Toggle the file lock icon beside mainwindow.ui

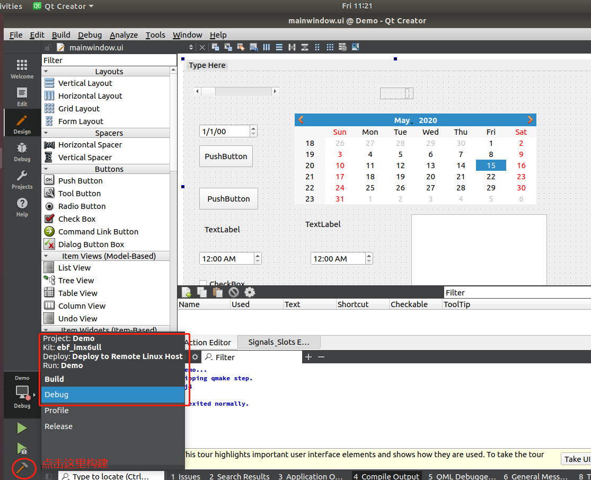coord(48,48)
